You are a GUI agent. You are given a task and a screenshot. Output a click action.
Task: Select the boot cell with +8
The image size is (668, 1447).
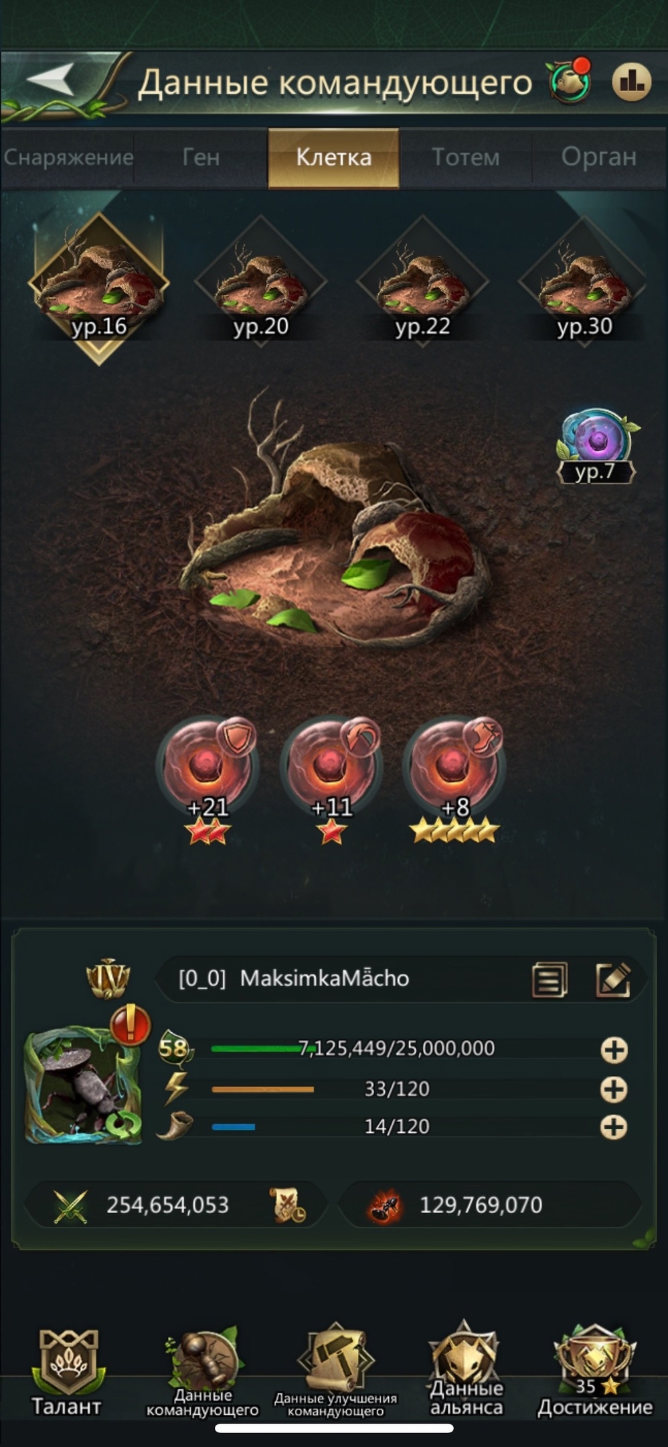point(454,776)
